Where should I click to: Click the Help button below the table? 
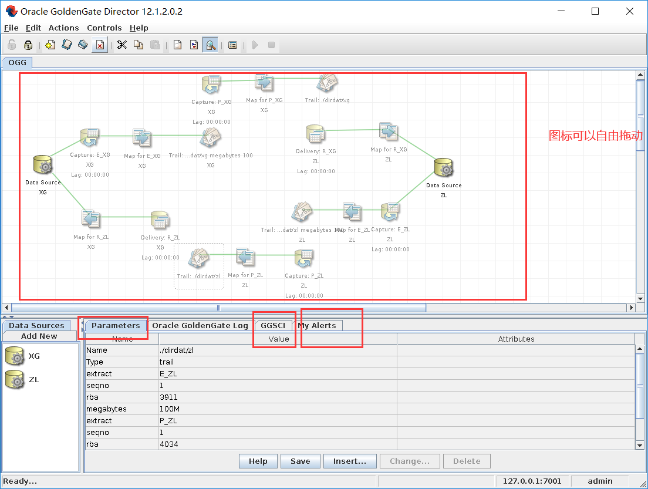point(258,461)
